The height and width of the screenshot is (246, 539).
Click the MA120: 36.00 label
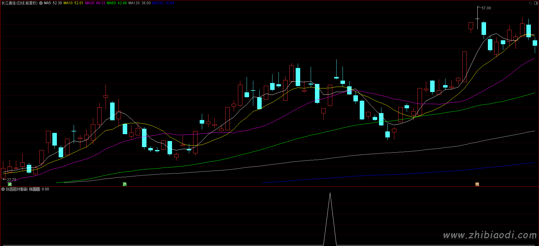140,3
